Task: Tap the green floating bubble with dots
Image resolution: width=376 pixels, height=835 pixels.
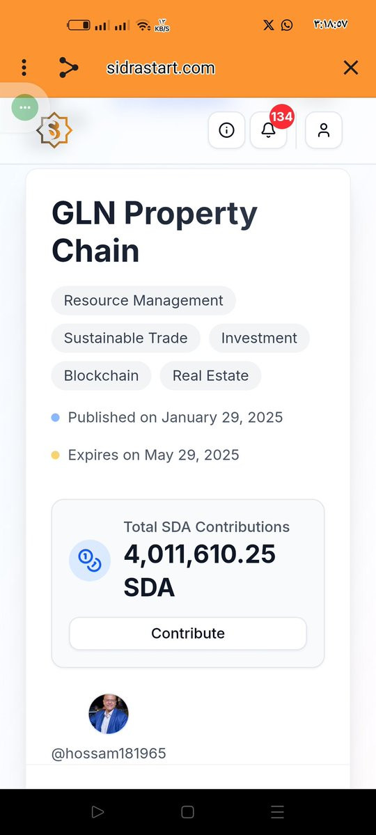Action: [25, 107]
